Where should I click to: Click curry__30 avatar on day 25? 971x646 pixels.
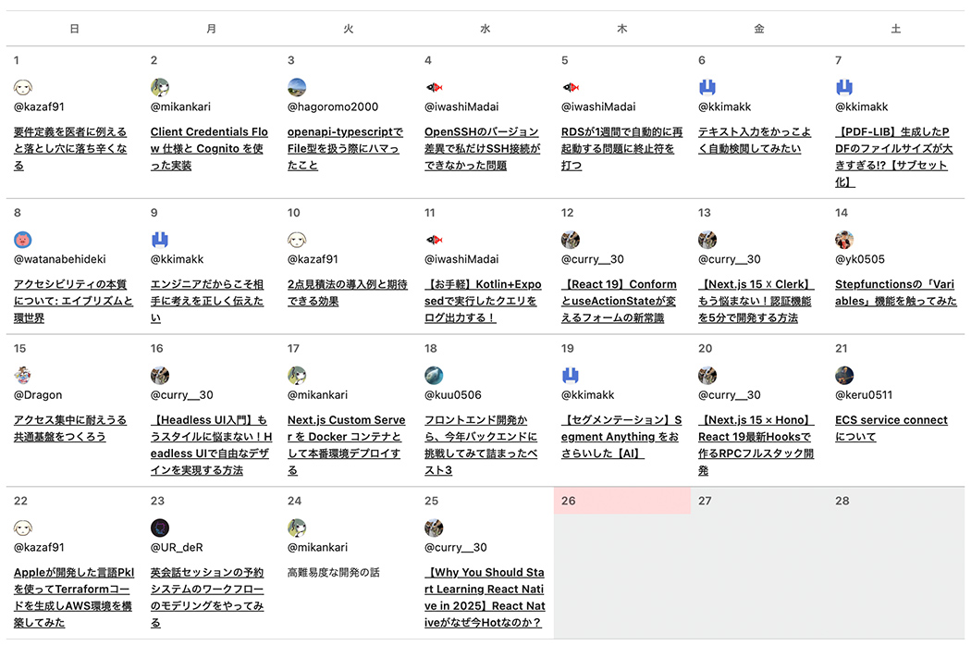pyautogui.click(x=434, y=528)
